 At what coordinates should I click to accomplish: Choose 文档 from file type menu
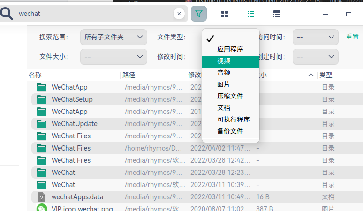231,108
